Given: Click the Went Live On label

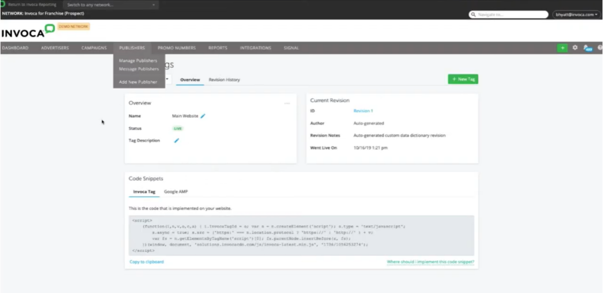Looking at the screenshot, I should point(324,148).
